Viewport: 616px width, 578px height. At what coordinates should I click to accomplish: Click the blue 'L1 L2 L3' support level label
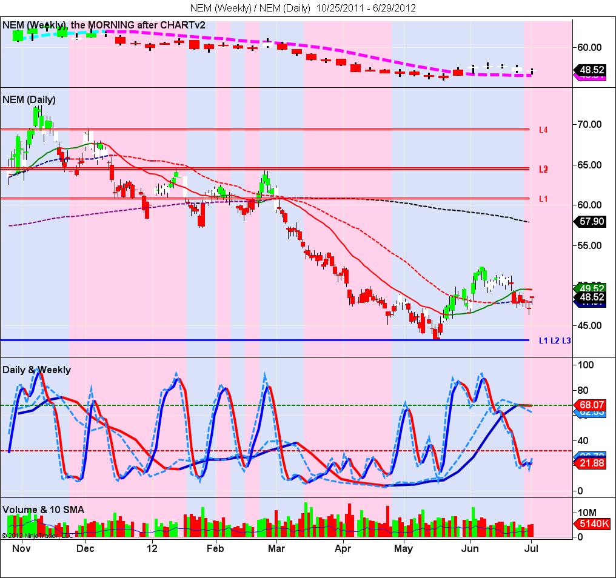pos(555,341)
